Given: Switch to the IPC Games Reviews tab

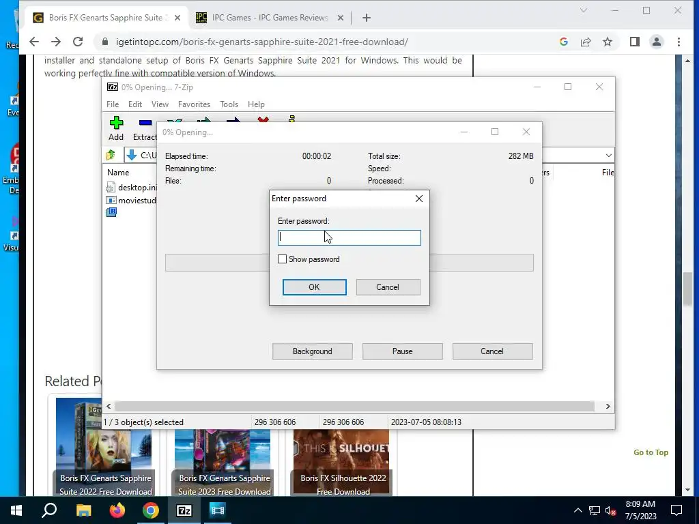Looking at the screenshot, I should pyautogui.click(x=269, y=18).
